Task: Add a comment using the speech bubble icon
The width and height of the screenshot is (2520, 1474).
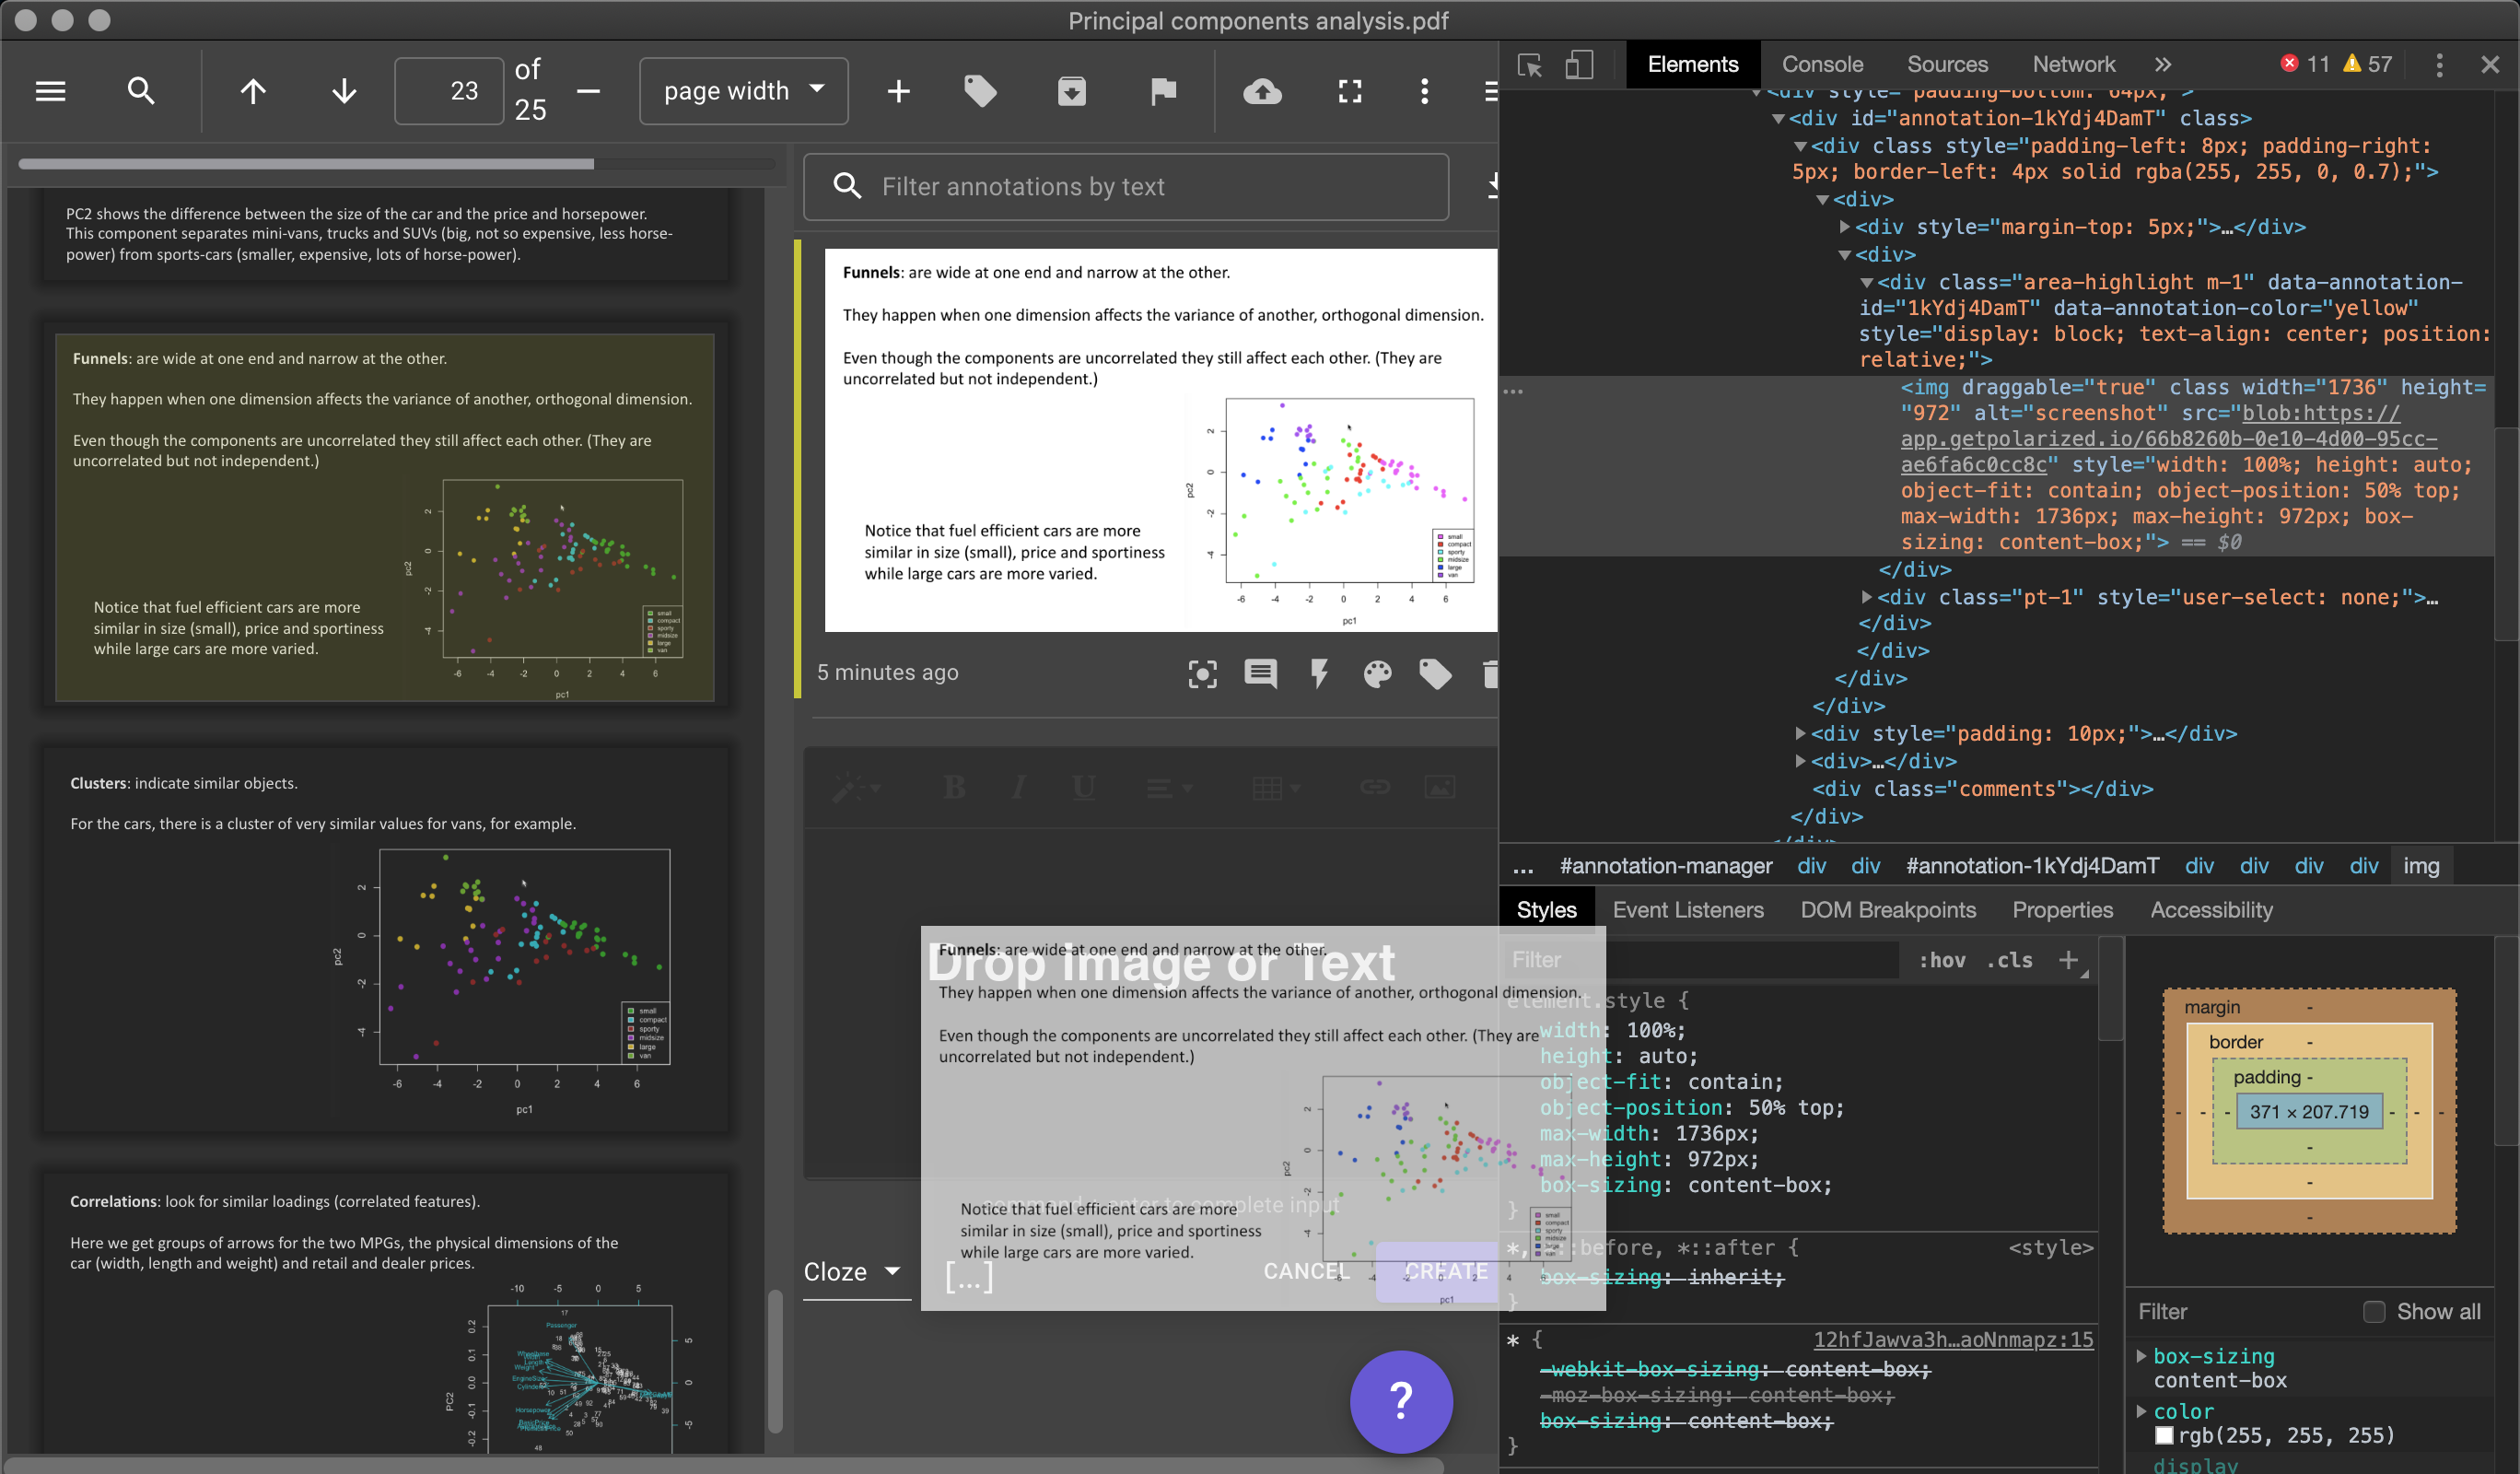Action: click(1260, 674)
